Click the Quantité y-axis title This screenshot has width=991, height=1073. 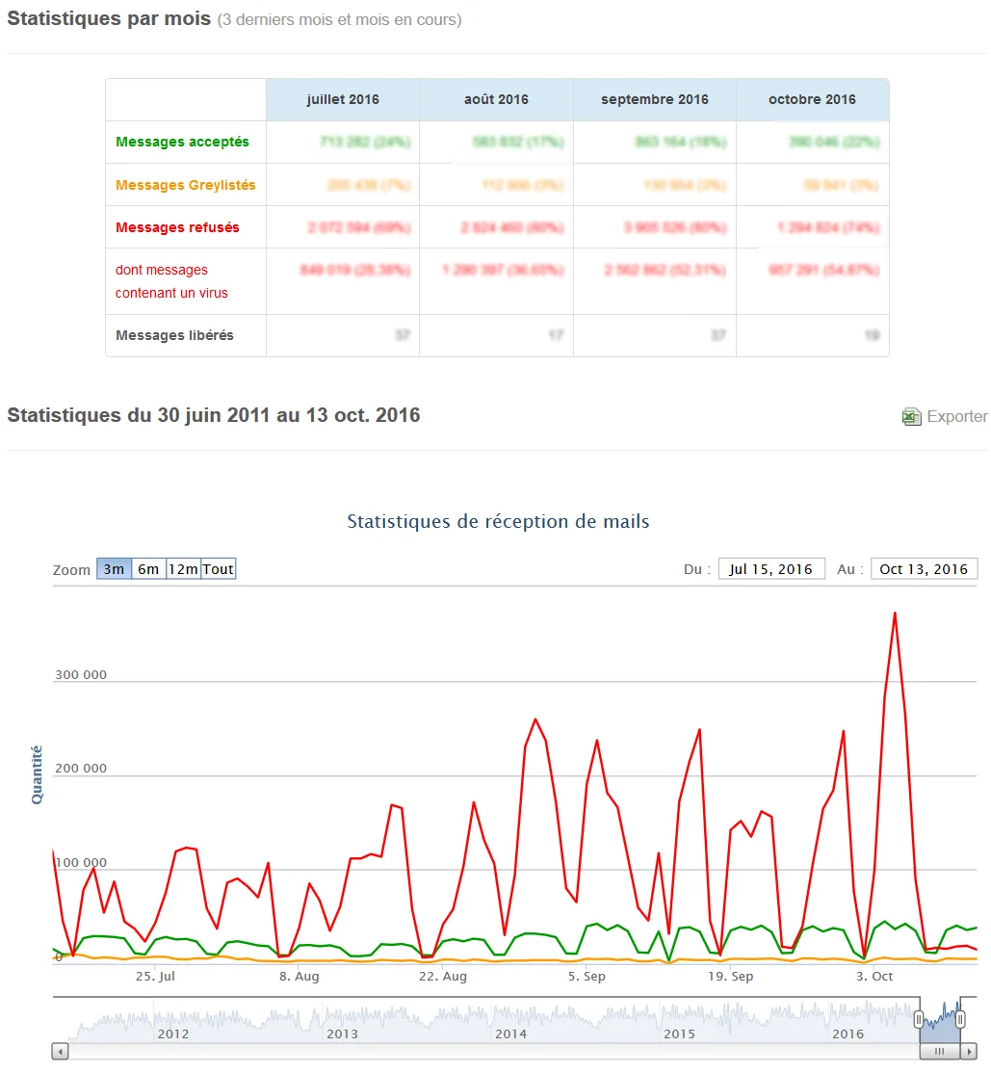(37, 774)
